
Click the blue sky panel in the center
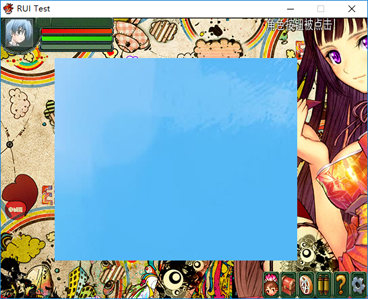pos(176,159)
